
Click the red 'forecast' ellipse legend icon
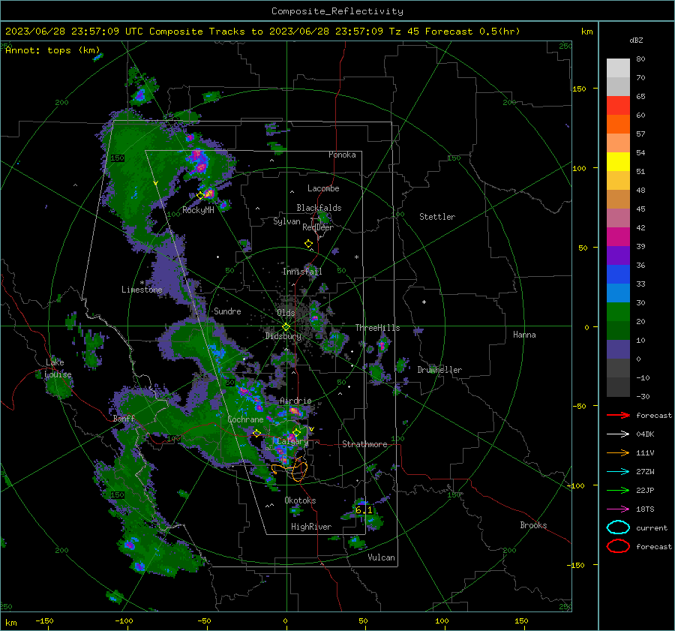618,546
